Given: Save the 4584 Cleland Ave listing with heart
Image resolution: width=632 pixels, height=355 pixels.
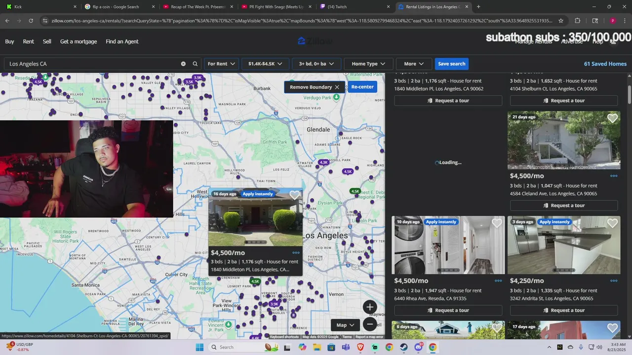Looking at the screenshot, I should [612, 118].
